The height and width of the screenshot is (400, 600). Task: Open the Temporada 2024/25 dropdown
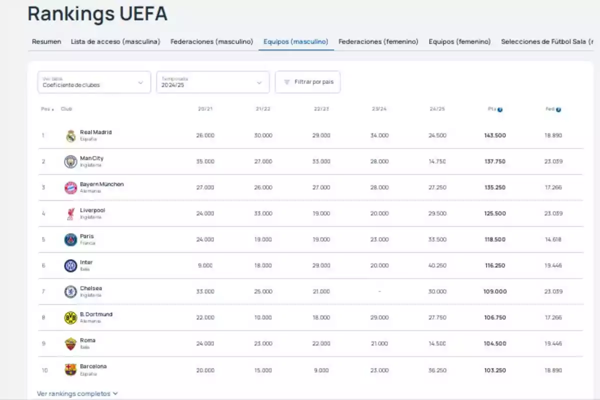(x=213, y=82)
